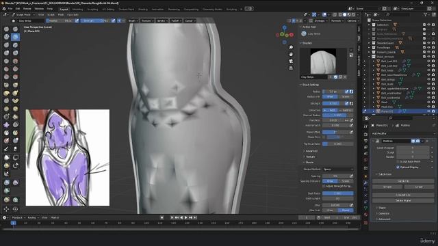438x246 pixels.
Task: Click the viewport zoom magnifier icon
Action: pos(291,47)
